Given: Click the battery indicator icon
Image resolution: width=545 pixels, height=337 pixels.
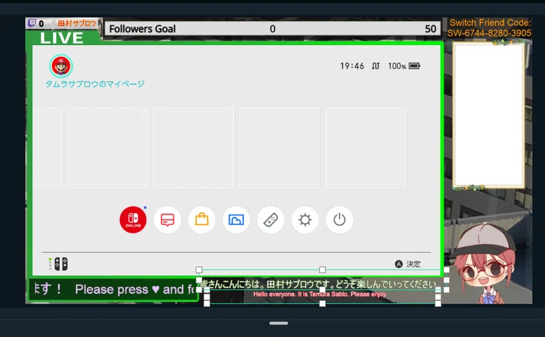Looking at the screenshot, I should [414, 65].
